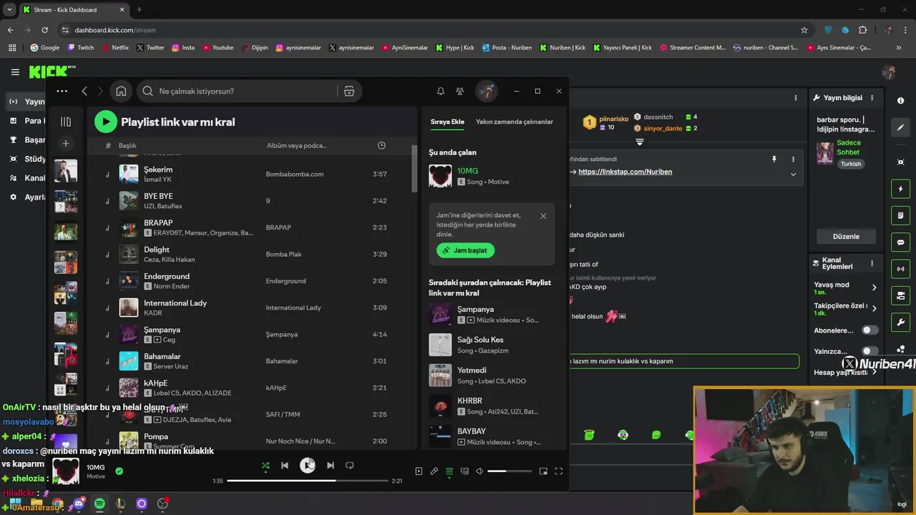Select the BYE BYE track row
This screenshot has width=916, height=515.
[250, 201]
